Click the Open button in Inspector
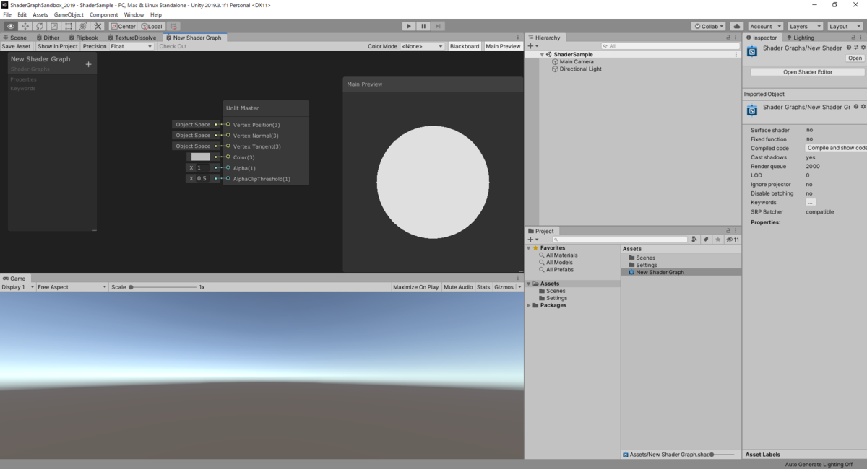Viewport: 867px width, 469px height. pyautogui.click(x=855, y=58)
